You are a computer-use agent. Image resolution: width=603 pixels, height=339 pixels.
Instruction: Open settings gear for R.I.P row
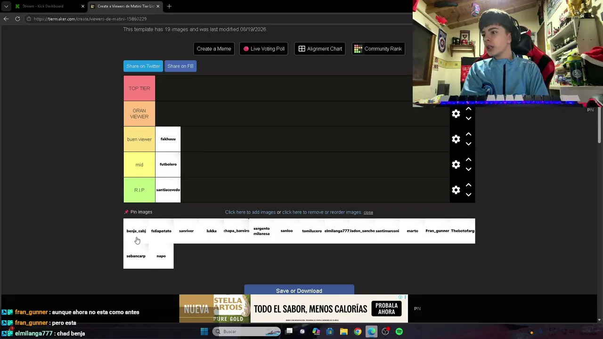[456, 190]
